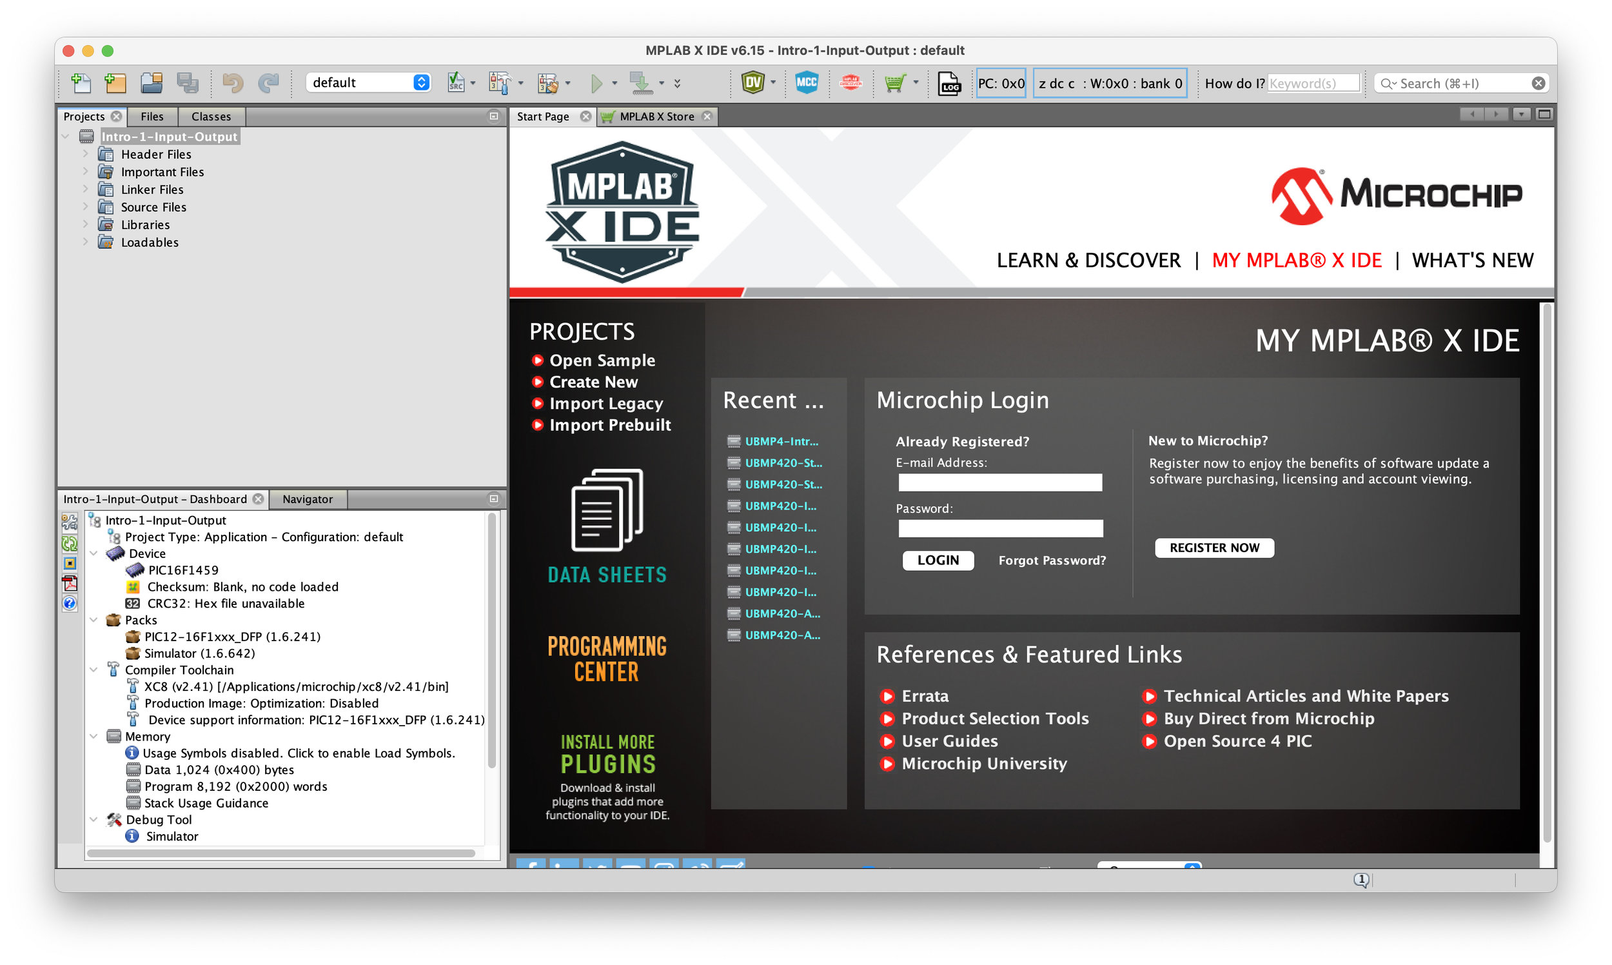This screenshot has width=1612, height=965.
Task: Click the refresh icon in the Dashboard sidebar
Action: 70,543
